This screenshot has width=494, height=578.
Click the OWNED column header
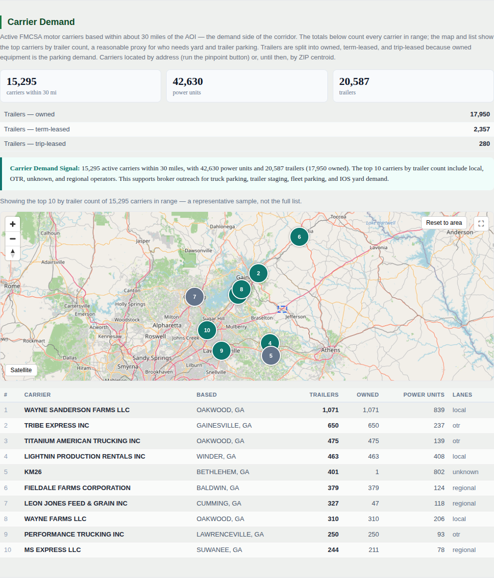coord(368,395)
